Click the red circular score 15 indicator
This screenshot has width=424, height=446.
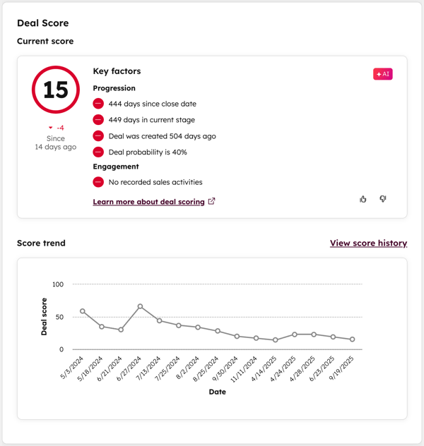(x=56, y=90)
